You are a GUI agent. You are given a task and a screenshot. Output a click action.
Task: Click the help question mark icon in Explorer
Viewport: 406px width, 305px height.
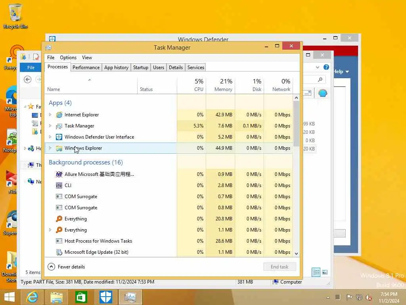[326, 67]
